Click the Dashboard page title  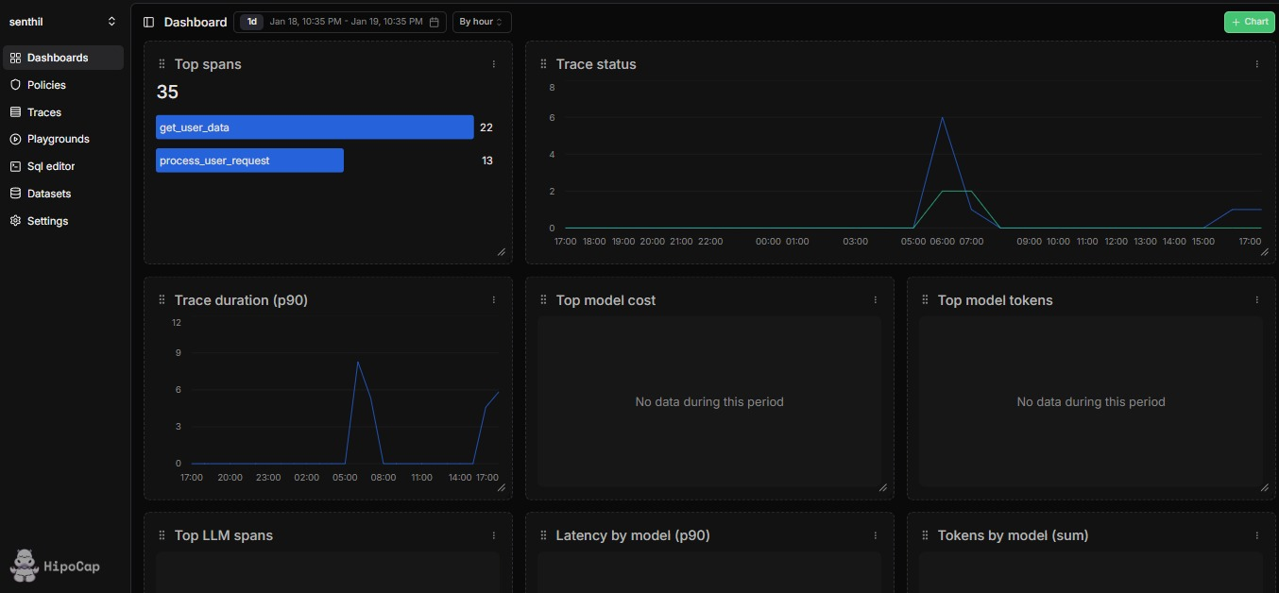coord(196,22)
